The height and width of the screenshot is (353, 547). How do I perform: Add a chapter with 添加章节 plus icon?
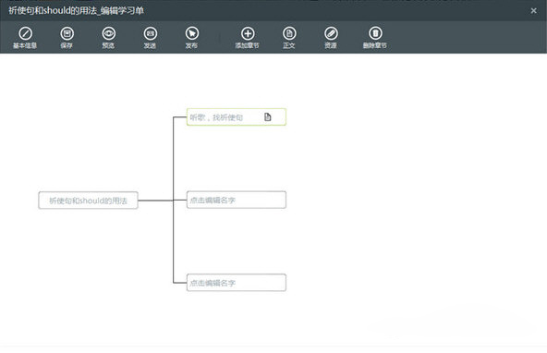pos(248,33)
